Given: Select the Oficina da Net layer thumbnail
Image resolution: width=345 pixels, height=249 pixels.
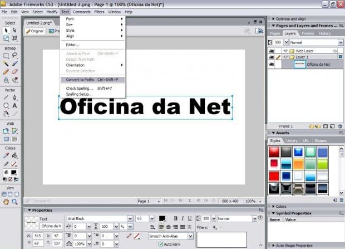Looking at the screenshot, I should pyautogui.click(x=300, y=65).
